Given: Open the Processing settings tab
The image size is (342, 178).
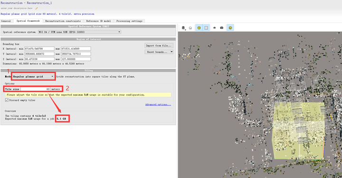Looking at the screenshot, I should coord(129,21).
